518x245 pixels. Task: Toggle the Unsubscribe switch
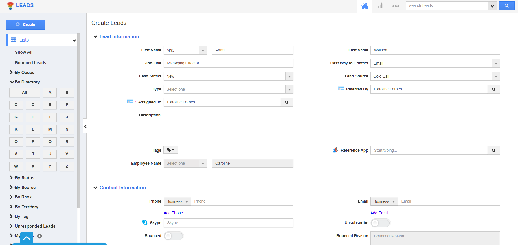(380, 223)
